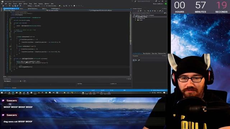Open the OnTriggerEnter2D member navigation dropdown
The image size is (230, 129).
coord(110,10)
